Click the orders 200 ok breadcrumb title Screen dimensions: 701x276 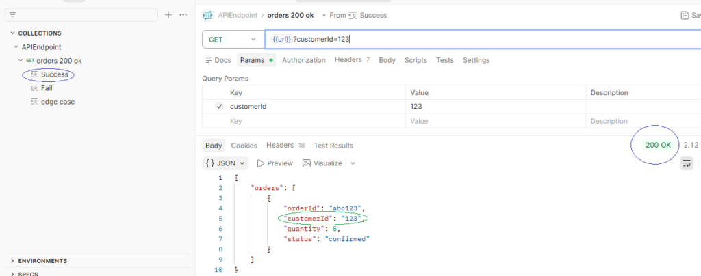[290, 15]
